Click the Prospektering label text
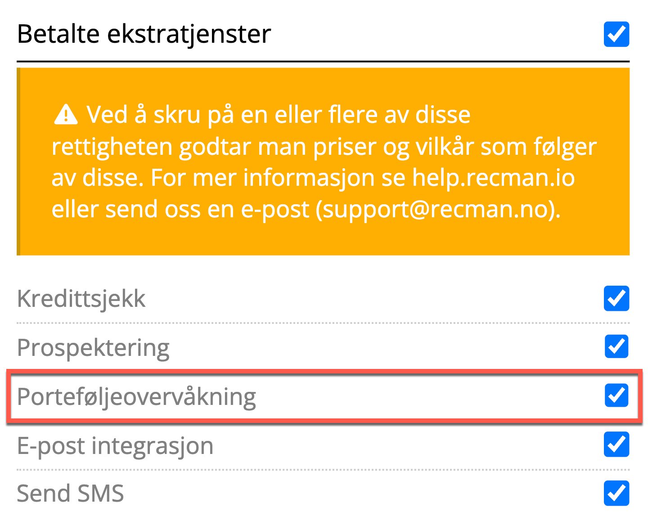The height and width of the screenshot is (521, 648). point(93,348)
